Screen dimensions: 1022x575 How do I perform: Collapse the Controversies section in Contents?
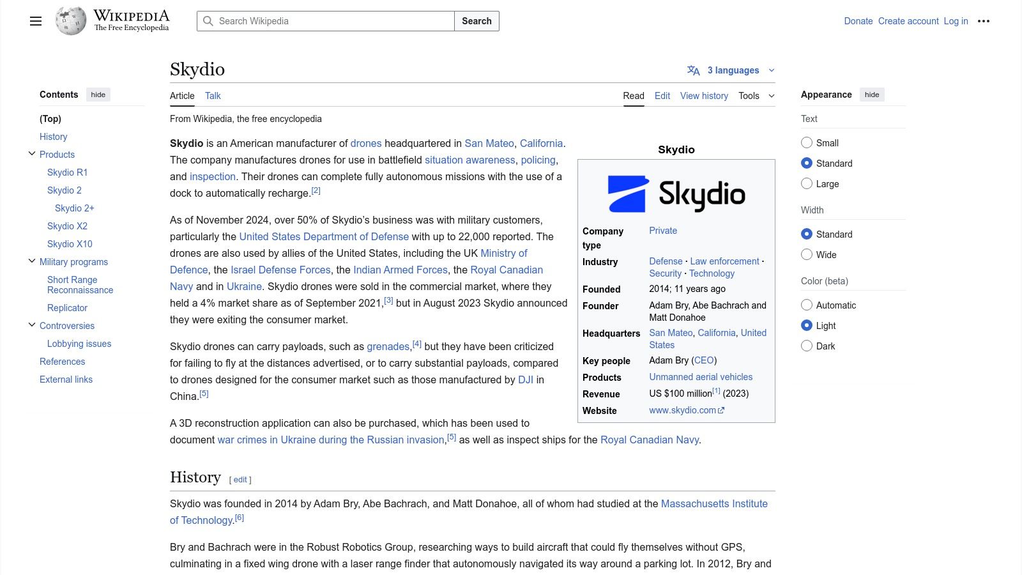(x=32, y=325)
